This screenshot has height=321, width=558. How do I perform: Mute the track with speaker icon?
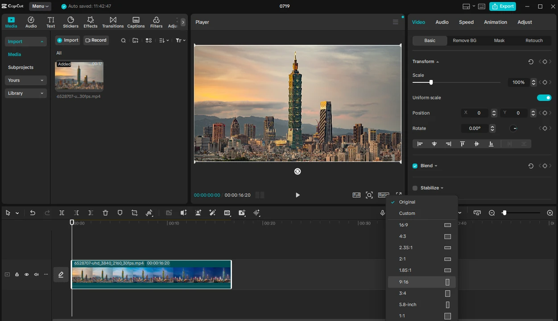[36, 275]
